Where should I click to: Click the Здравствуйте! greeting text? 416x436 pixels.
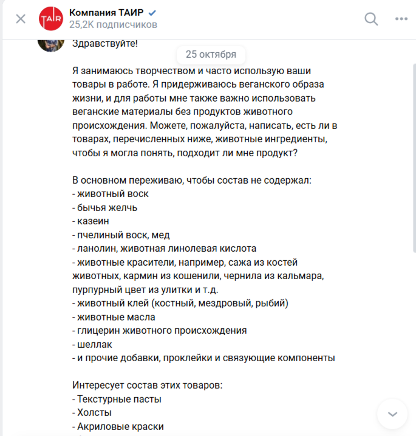point(104,43)
